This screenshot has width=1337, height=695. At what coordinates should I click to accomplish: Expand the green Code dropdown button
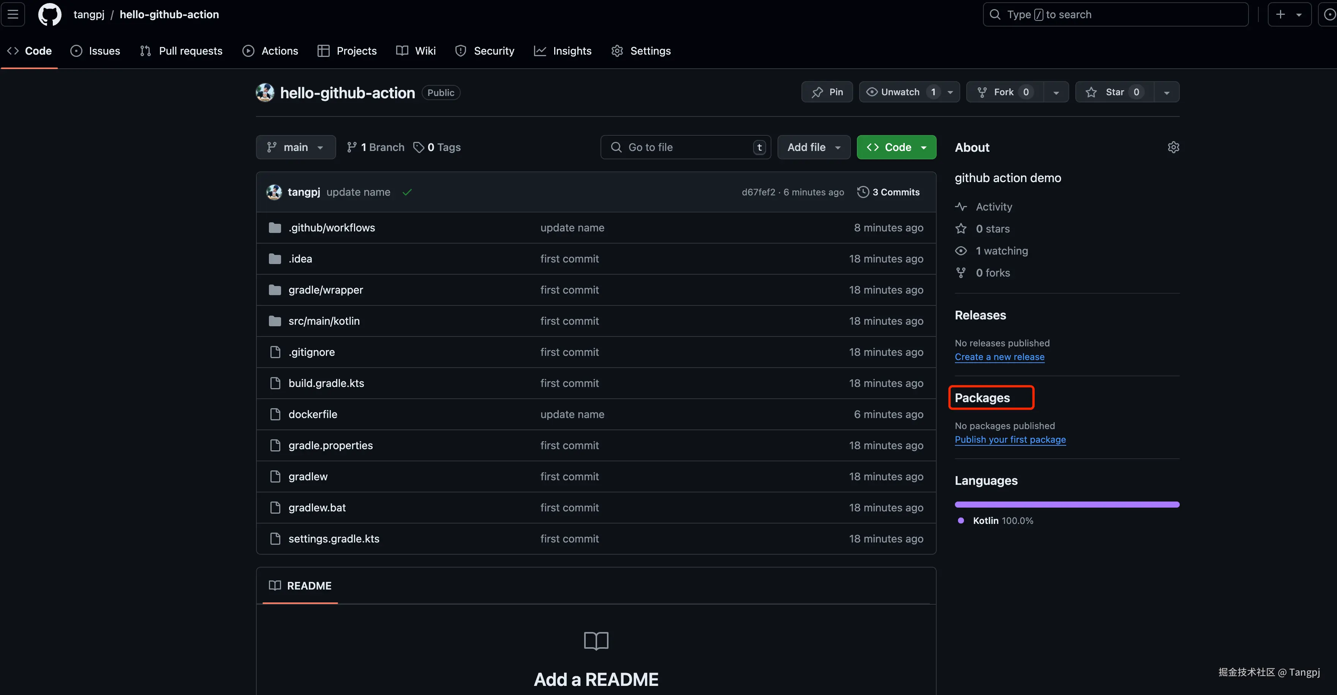point(896,147)
